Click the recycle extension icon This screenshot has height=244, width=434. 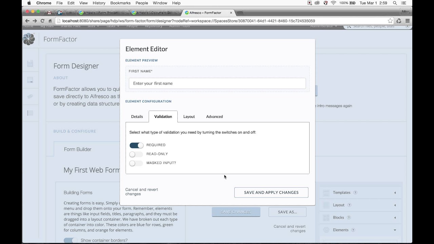tap(399, 21)
